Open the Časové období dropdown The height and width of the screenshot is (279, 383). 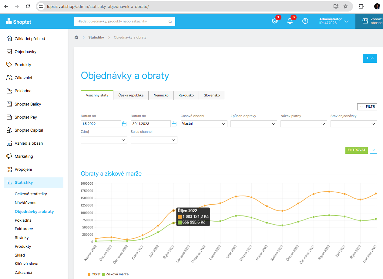(204, 124)
